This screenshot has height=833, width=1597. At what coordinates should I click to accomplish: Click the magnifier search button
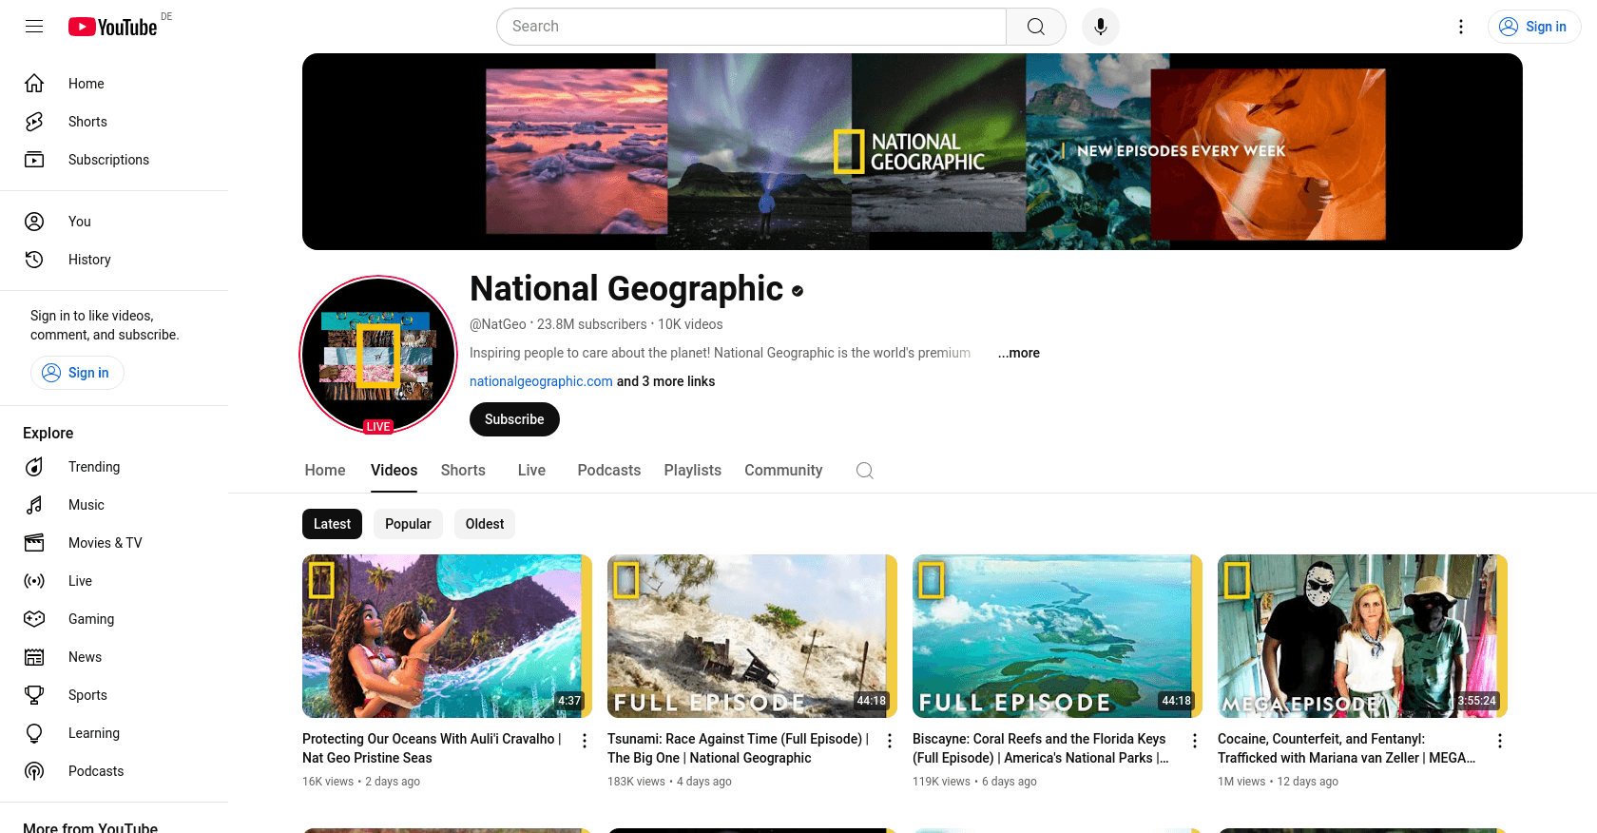[1035, 27]
